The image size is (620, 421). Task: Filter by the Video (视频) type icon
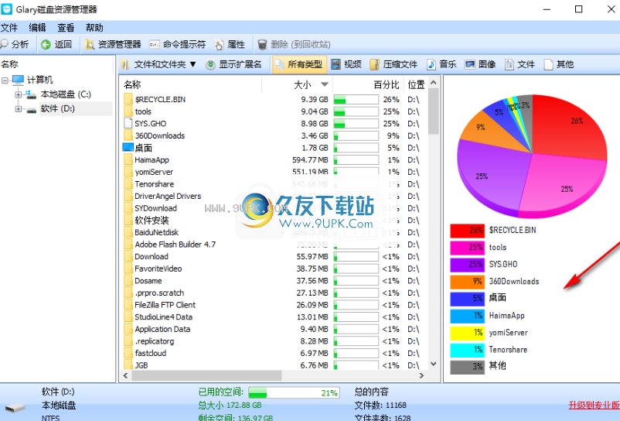click(x=336, y=64)
